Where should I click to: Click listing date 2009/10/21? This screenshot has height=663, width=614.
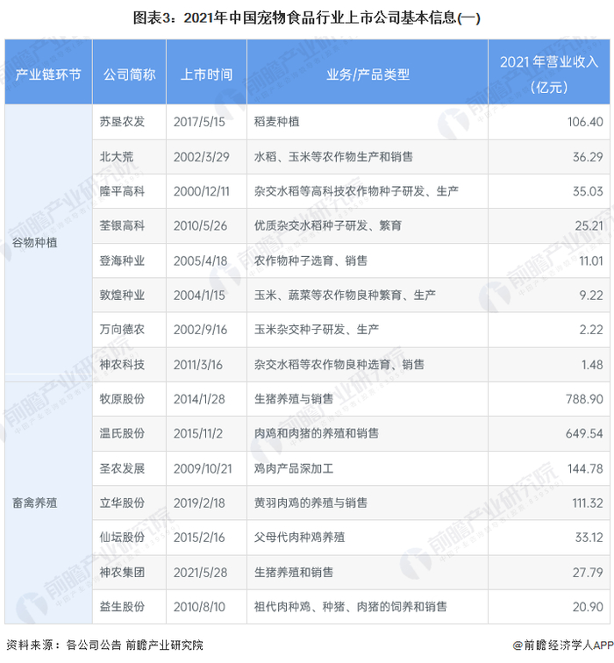pos(203,468)
